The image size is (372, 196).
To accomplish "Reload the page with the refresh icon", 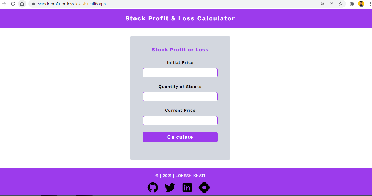I will pos(13,4).
